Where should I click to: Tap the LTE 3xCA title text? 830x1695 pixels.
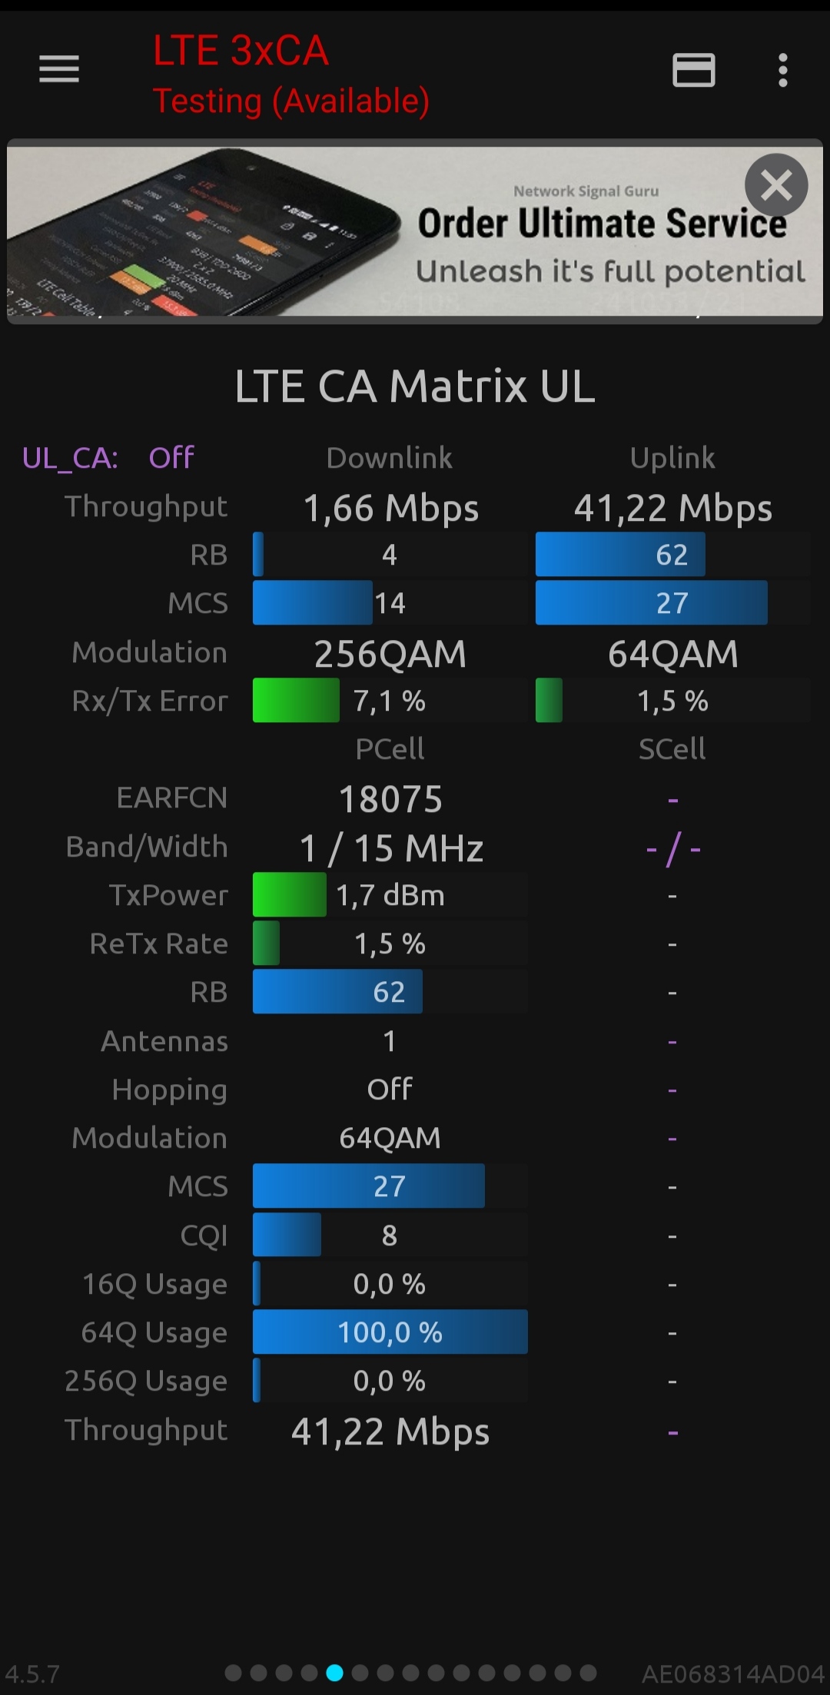241,51
